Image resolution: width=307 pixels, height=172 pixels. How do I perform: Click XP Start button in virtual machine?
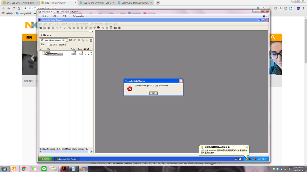click(x=45, y=159)
